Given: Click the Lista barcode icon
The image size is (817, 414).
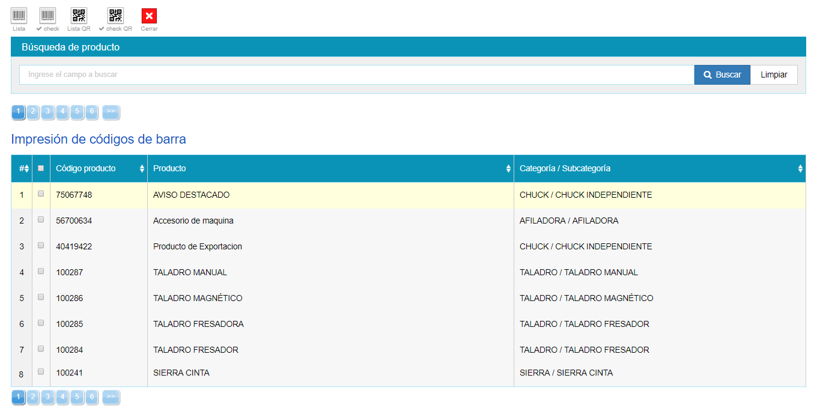Looking at the screenshot, I should (x=19, y=16).
